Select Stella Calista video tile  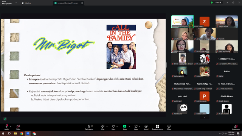(227, 22)
